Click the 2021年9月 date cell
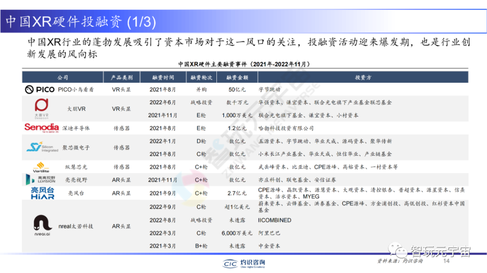 (x=163, y=193)
